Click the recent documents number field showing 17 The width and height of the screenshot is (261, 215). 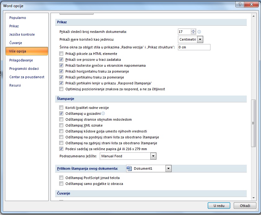tap(184, 32)
